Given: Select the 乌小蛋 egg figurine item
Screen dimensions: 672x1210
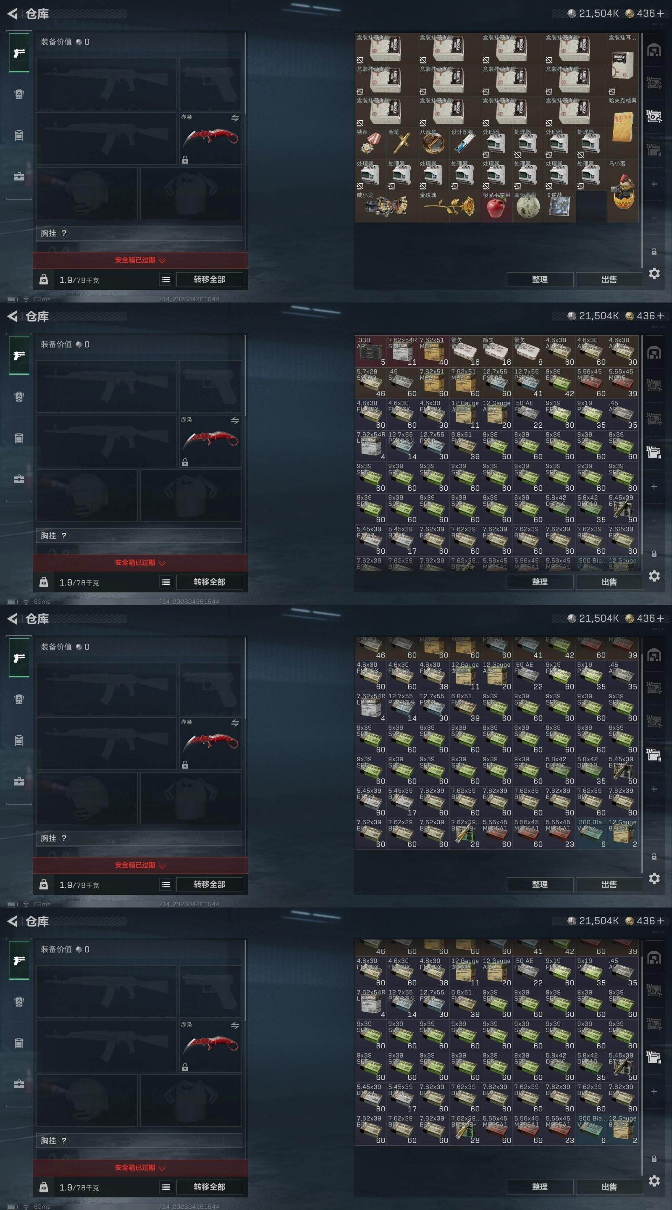Looking at the screenshot, I should coord(623,190).
